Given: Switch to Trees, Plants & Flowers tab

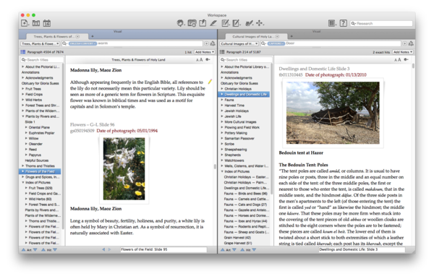Looking at the screenshot, I should [56, 36].
